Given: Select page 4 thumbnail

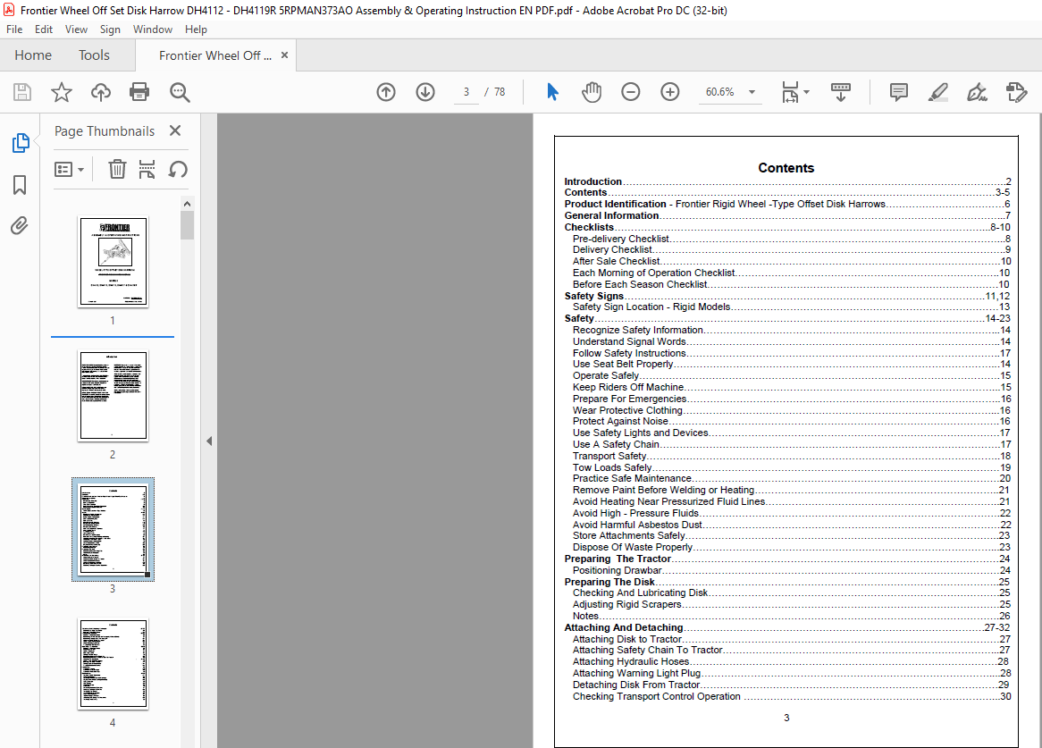Looking at the screenshot, I should pos(113,664).
